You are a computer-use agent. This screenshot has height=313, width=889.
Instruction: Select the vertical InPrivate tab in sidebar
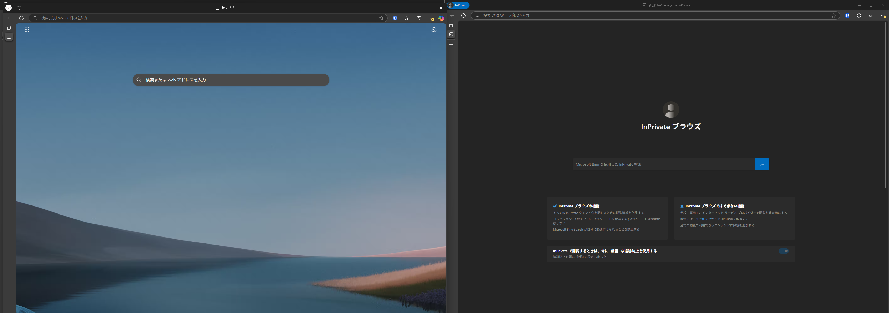pyautogui.click(x=451, y=34)
